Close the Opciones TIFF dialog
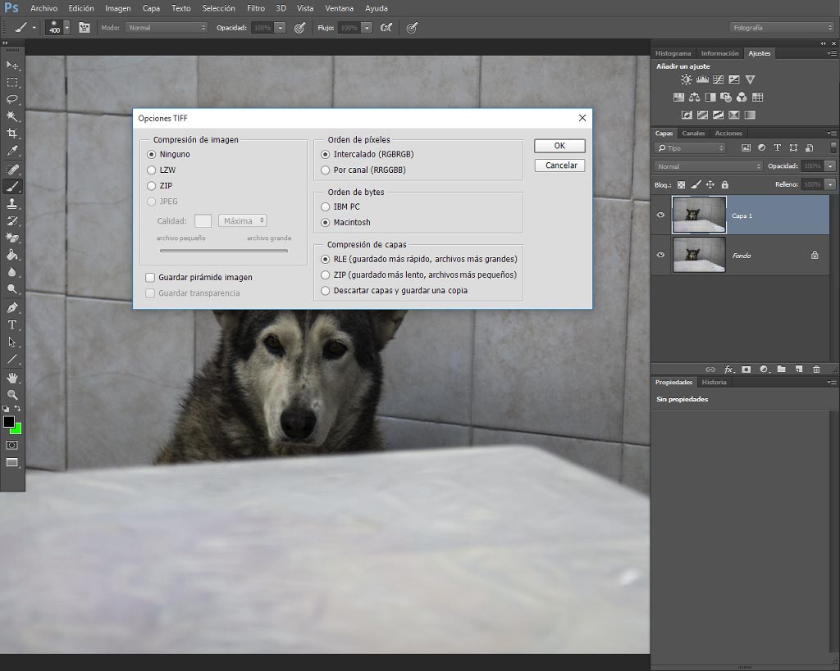The image size is (840, 671). 582,118
